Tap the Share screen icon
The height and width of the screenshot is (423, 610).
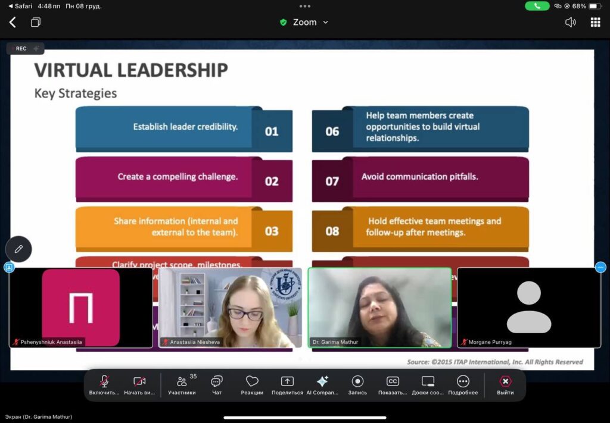coord(287,382)
